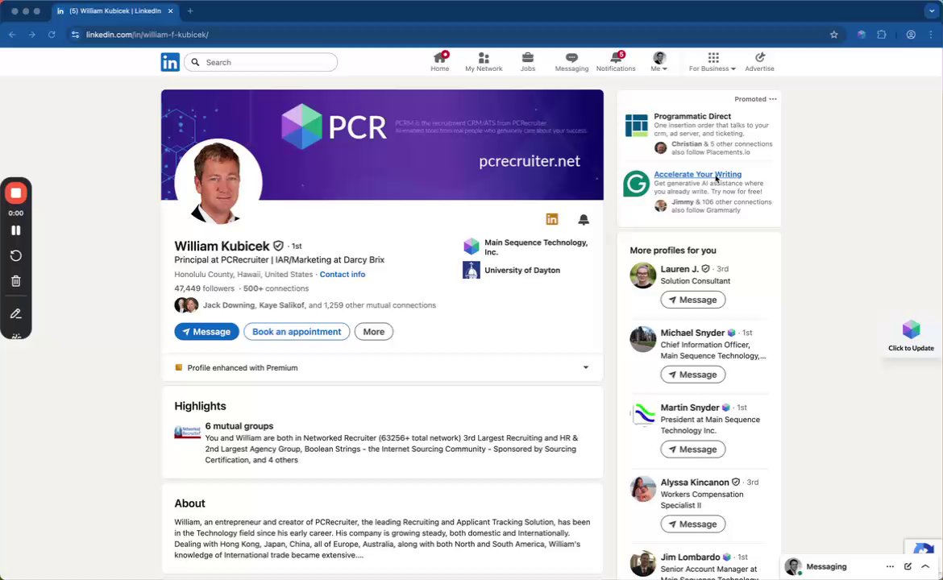Open Programmatic Direct promoted ad

692,116
